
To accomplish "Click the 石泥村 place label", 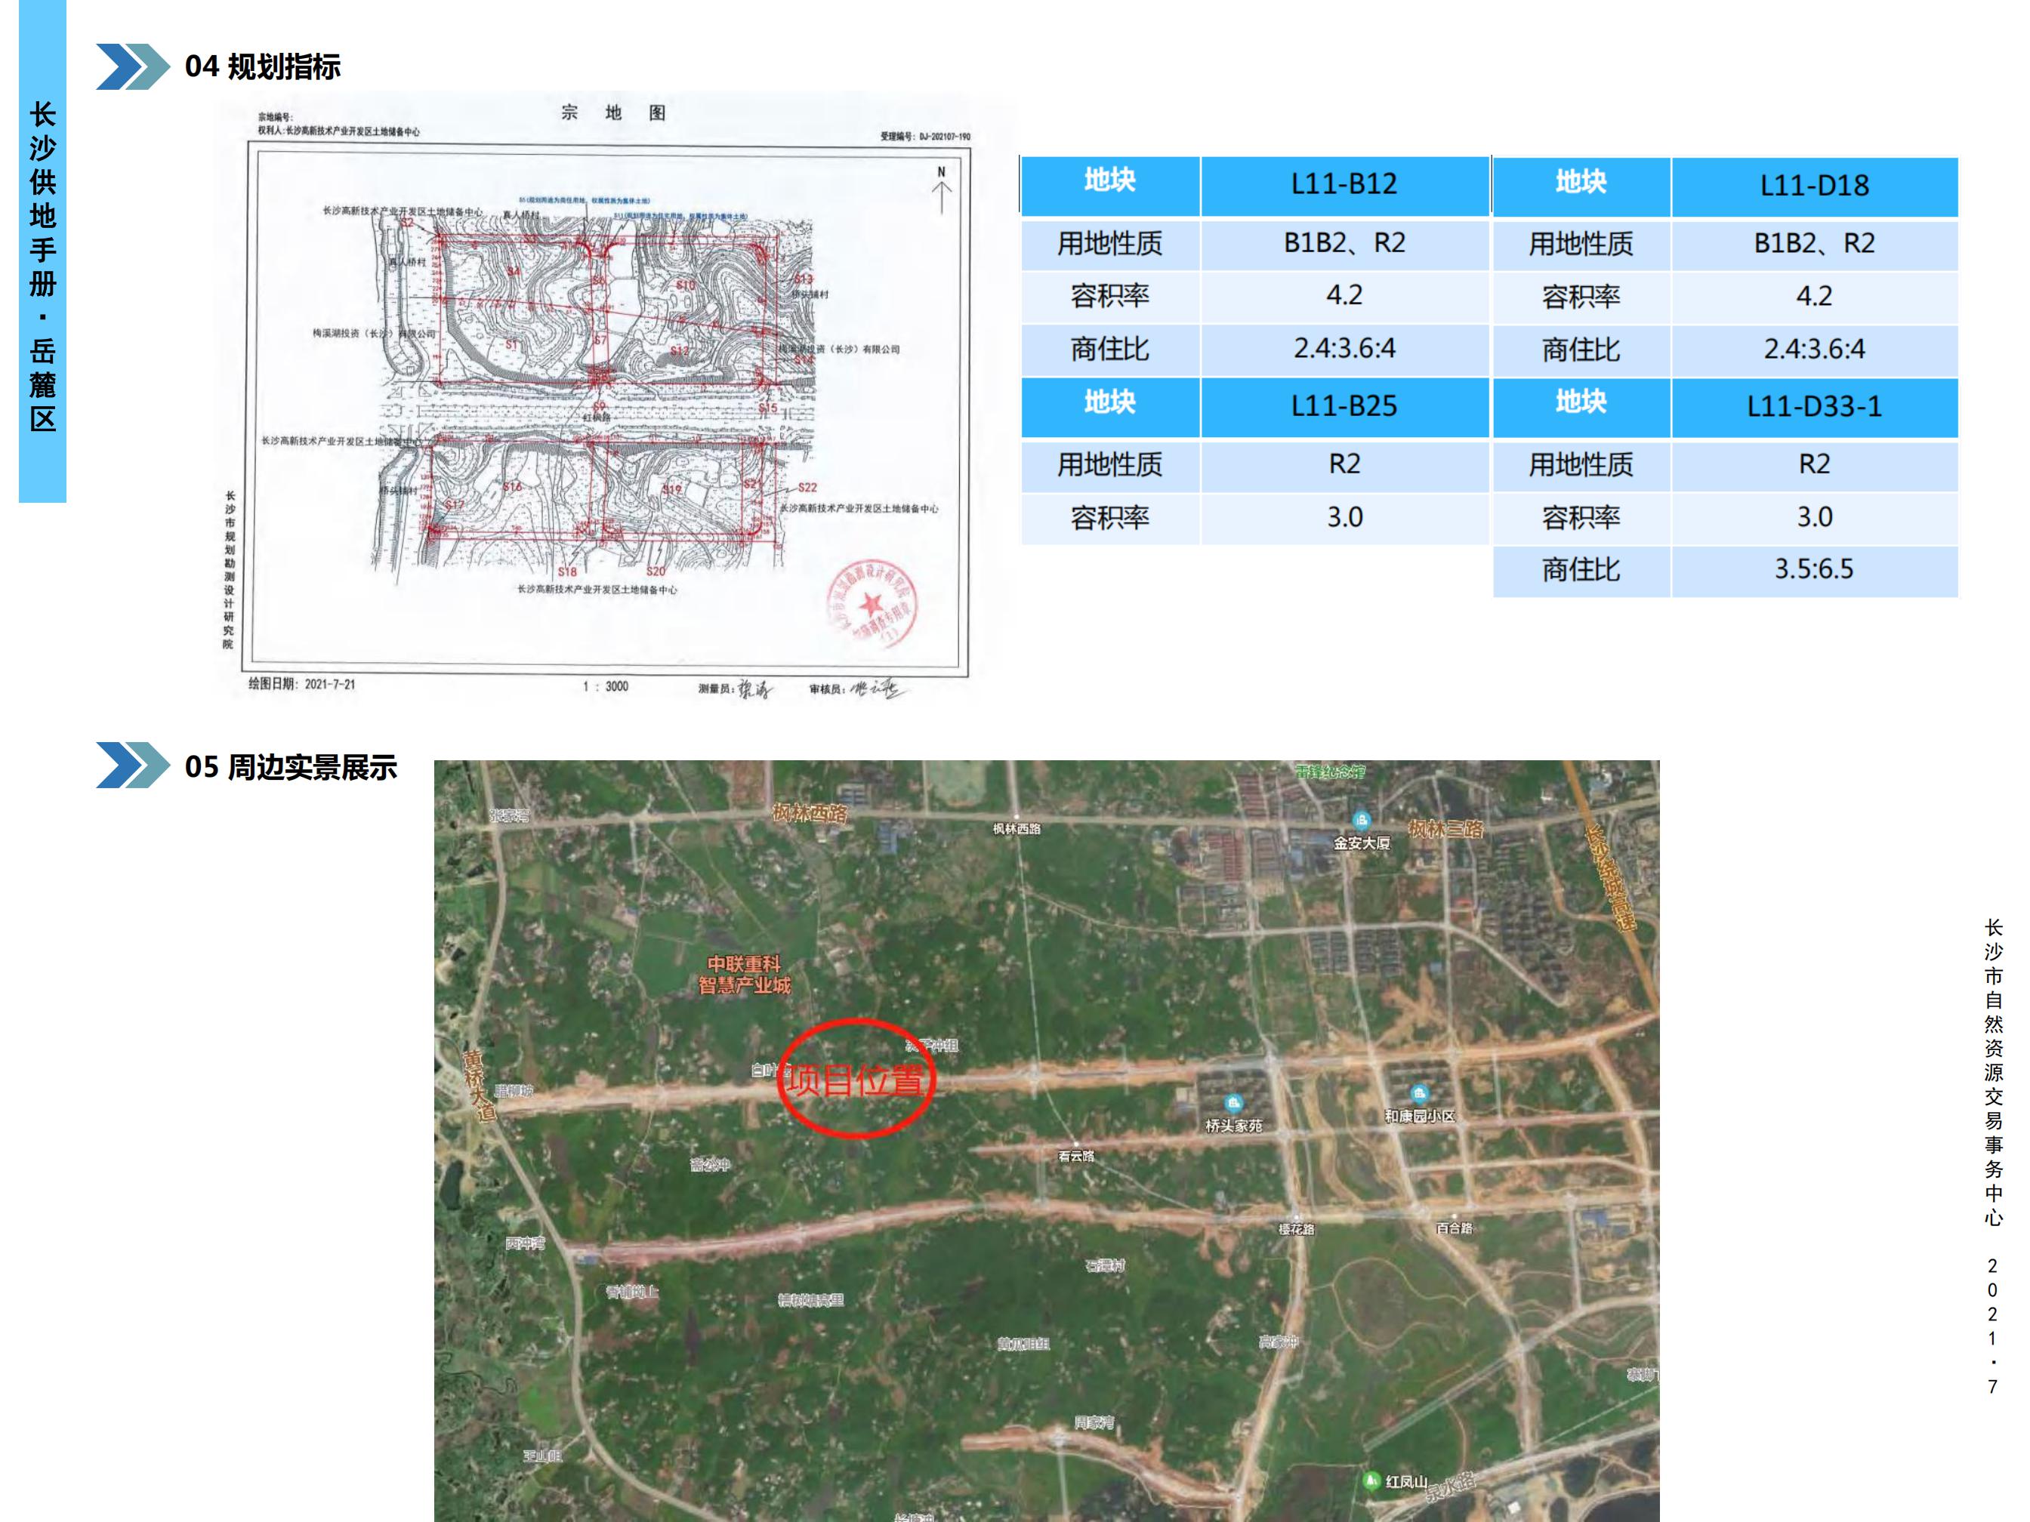I will click(x=1105, y=1266).
